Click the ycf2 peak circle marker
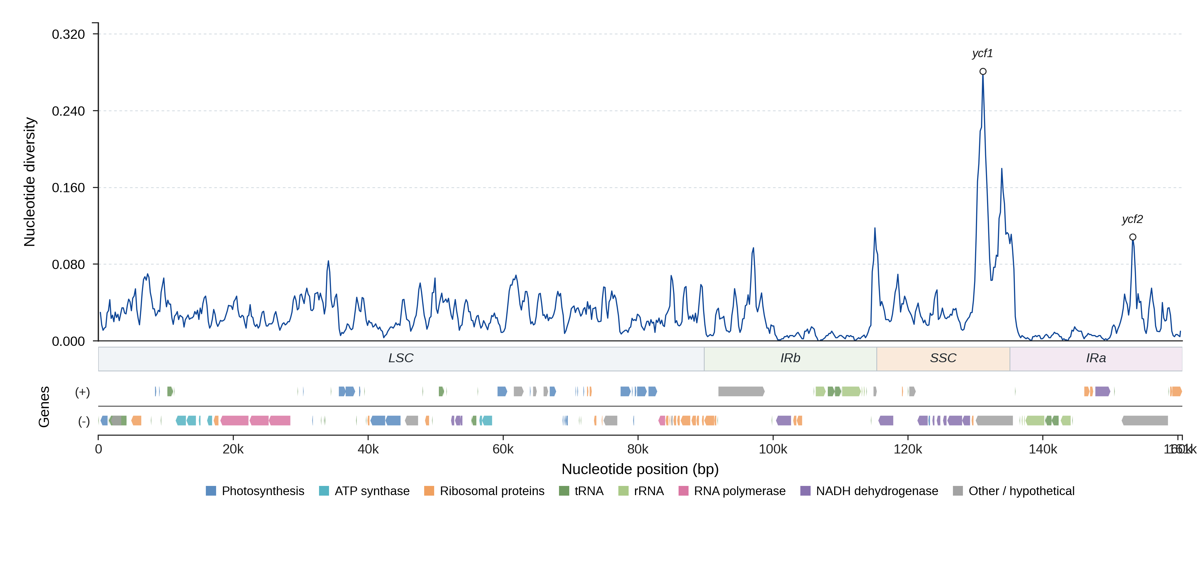This screenshot has width=1199, height=583. click(1132, 237)
